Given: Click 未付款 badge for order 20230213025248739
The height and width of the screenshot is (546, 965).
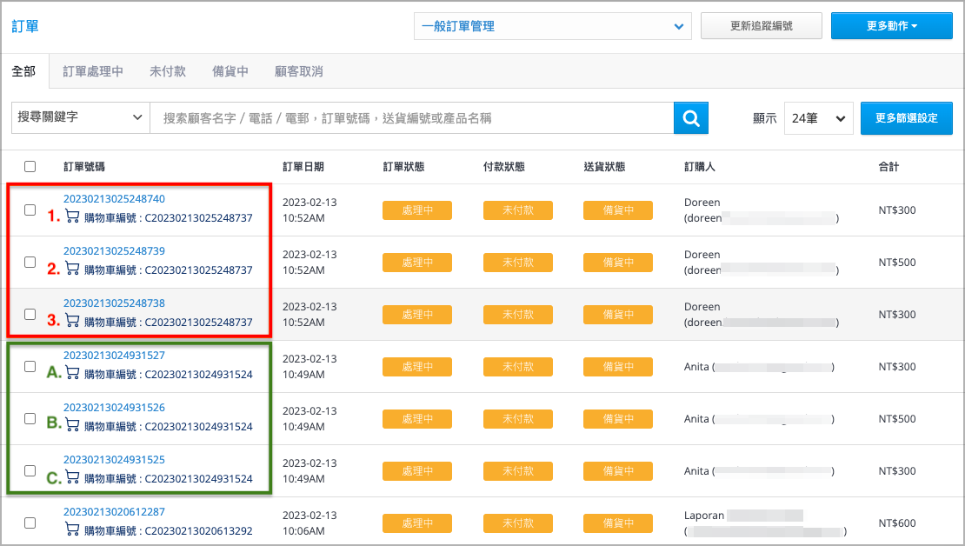Looking at the screenshot, I should point(517,263).
